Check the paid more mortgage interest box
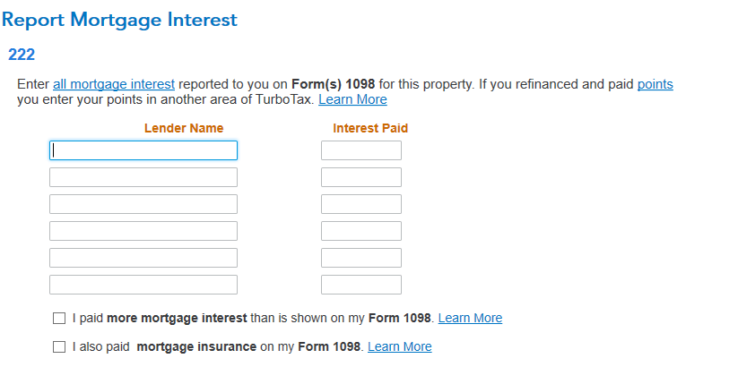The width and height of the screenshot is (738, 367). pyautogui.click(x=59, y=318)
